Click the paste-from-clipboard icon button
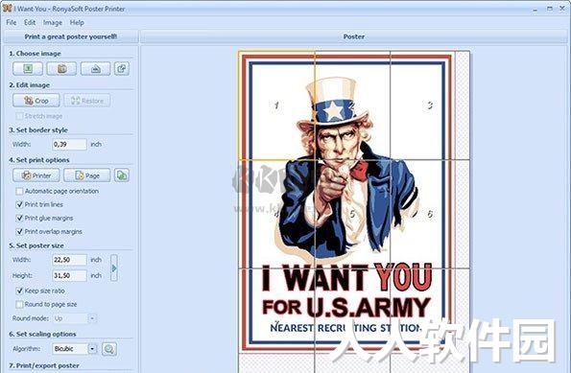The height and width of the screenshot is (373, 571). click(x=122, y=68)
